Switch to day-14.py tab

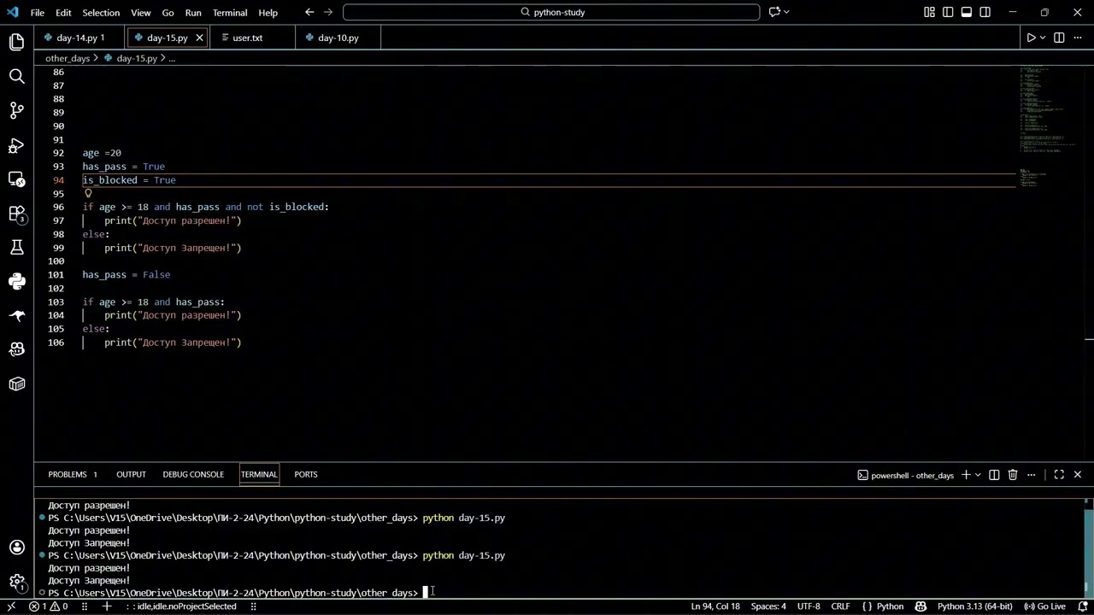[x=80, y=38]
